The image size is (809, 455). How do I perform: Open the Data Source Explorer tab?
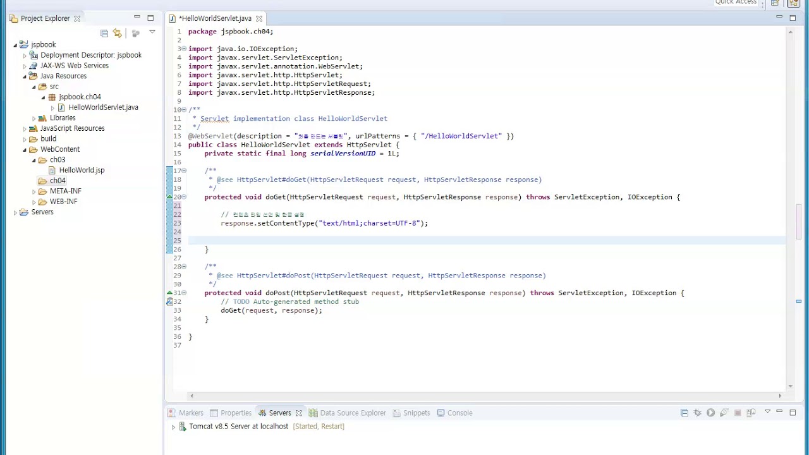click(x=348, y=413)
